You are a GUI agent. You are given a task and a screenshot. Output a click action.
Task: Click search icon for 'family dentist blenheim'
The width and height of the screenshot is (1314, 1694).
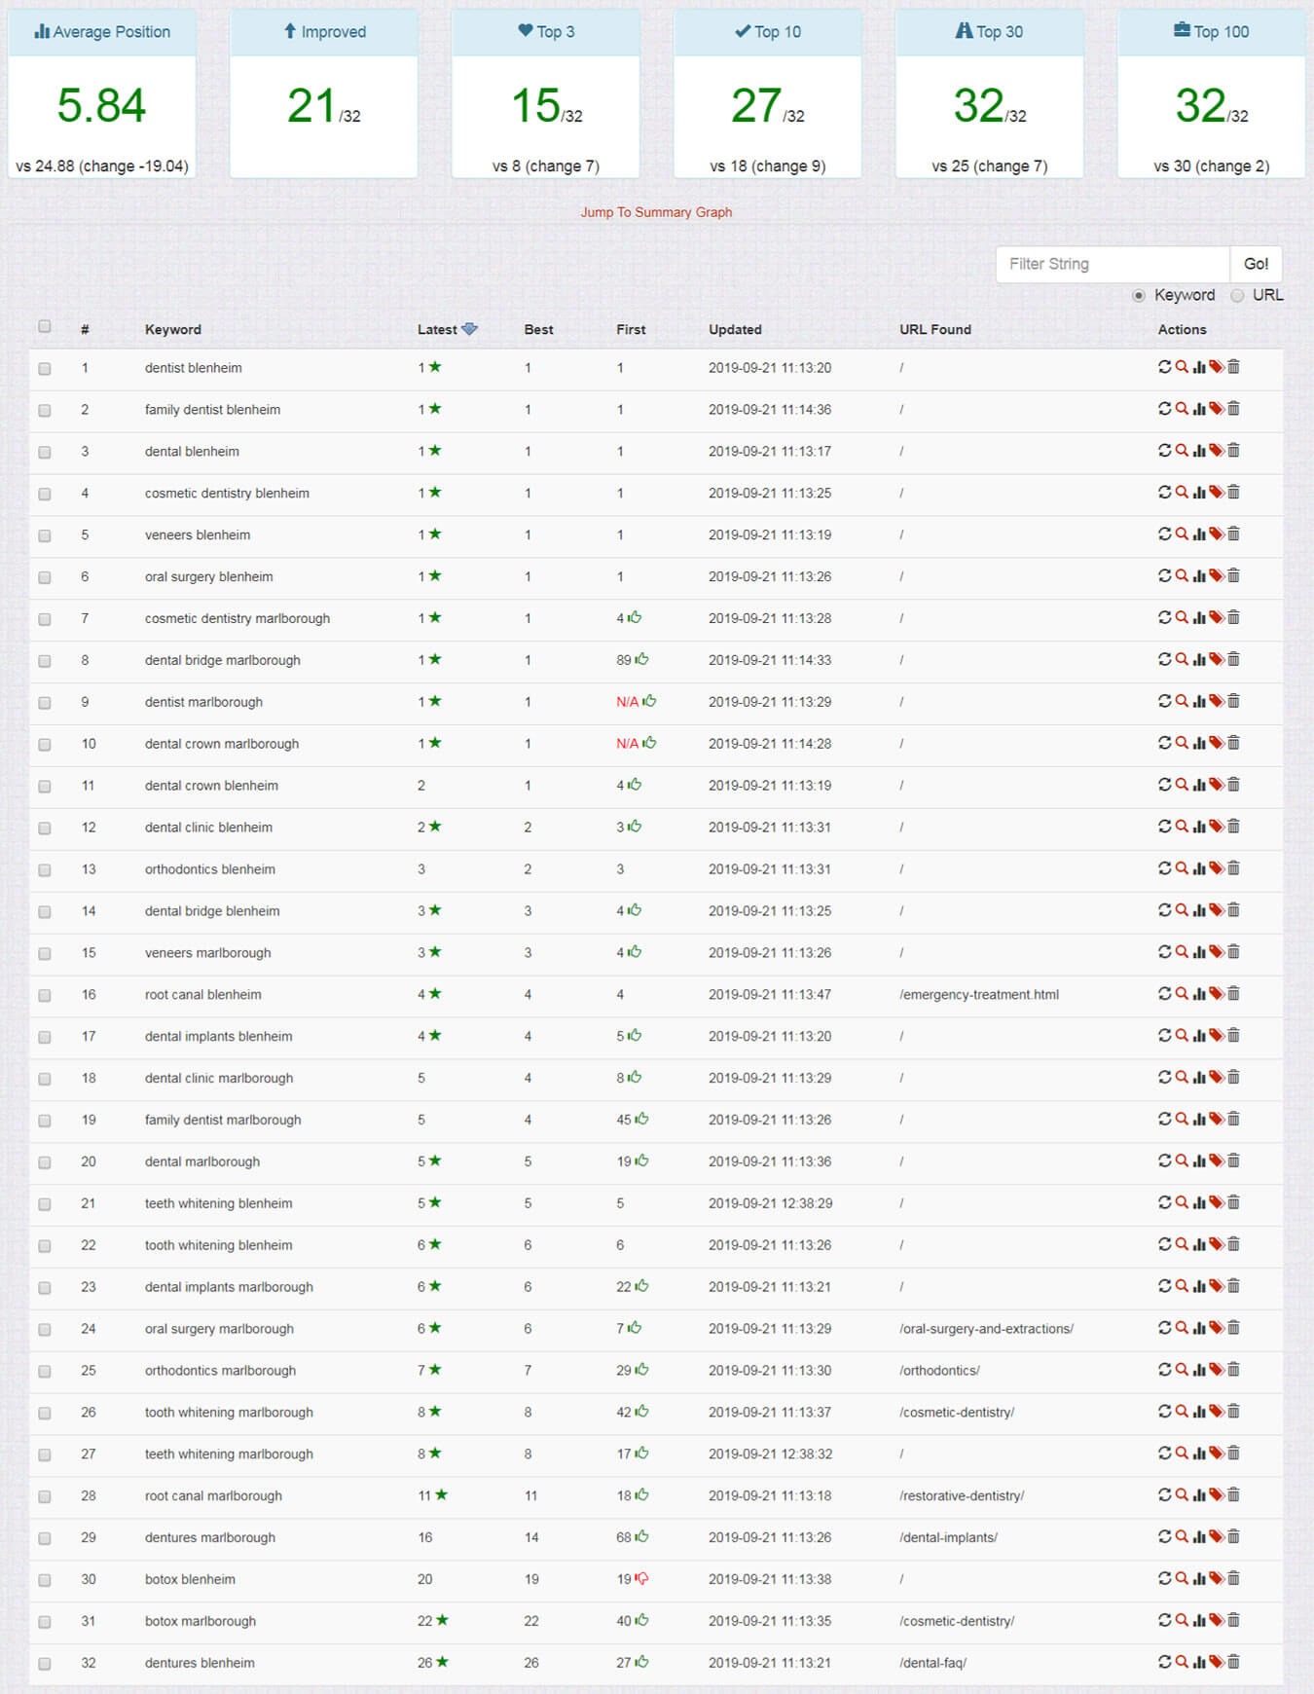pos(1182,409)
